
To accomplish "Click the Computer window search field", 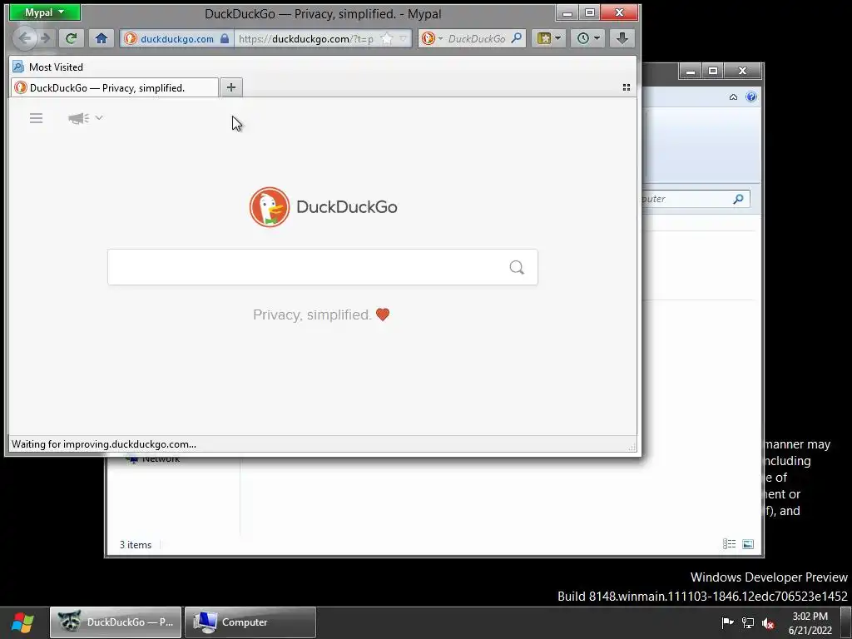I will click(696, 199).
